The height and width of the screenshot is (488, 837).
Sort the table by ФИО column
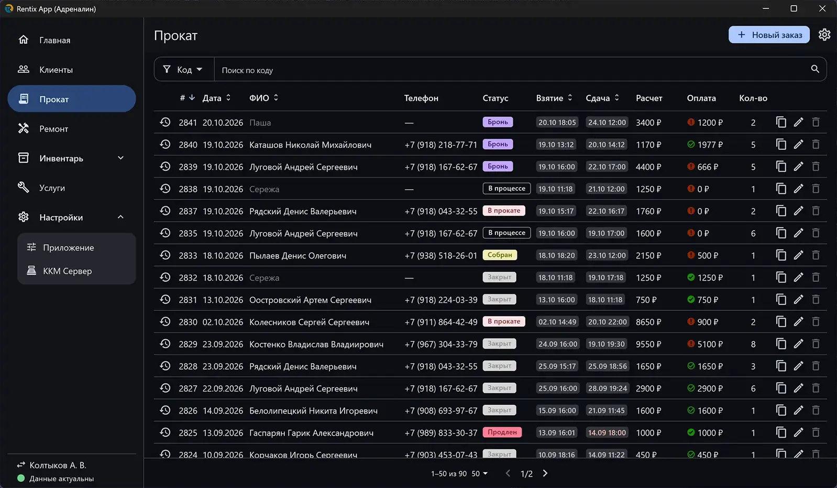(x=263, y=98)
